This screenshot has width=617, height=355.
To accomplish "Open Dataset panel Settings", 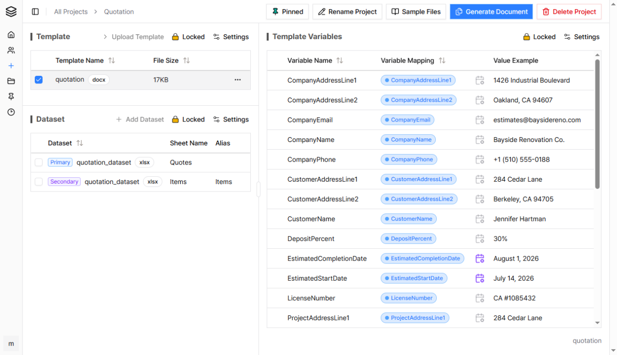I will click(x=231, y=119).
